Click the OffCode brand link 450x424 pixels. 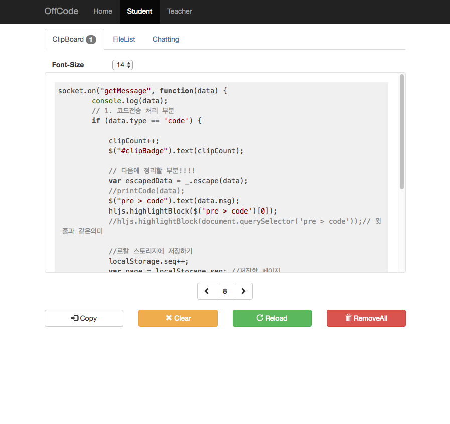click(x=61, y=11)
